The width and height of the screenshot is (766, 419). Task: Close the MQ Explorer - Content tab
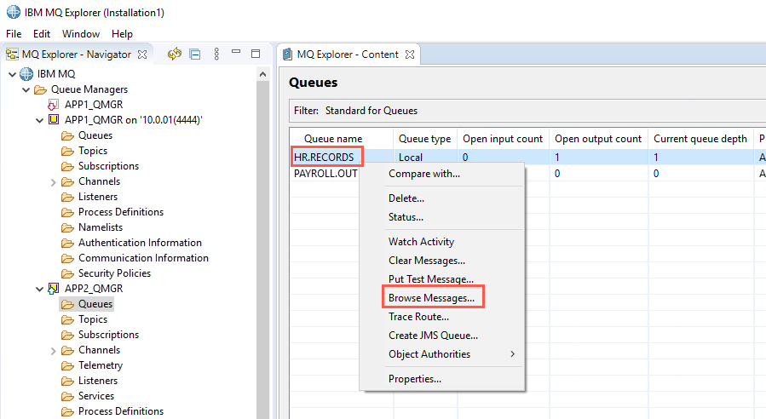click(x=410, y=55)
